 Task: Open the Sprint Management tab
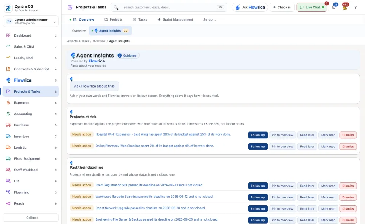[175, 19]
